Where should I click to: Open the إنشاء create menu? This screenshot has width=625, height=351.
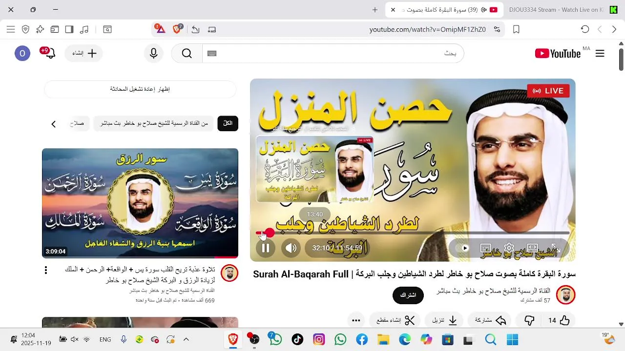coord(83,54)
